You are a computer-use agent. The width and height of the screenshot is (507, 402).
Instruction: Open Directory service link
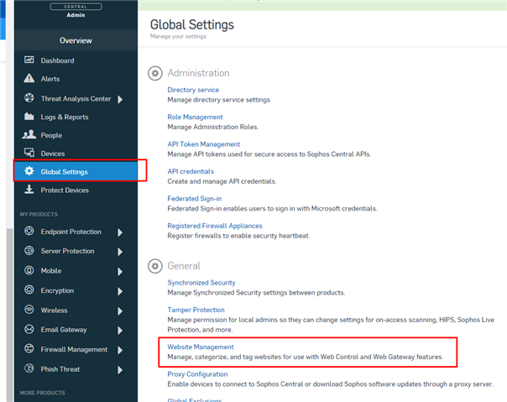coord(193,90)
